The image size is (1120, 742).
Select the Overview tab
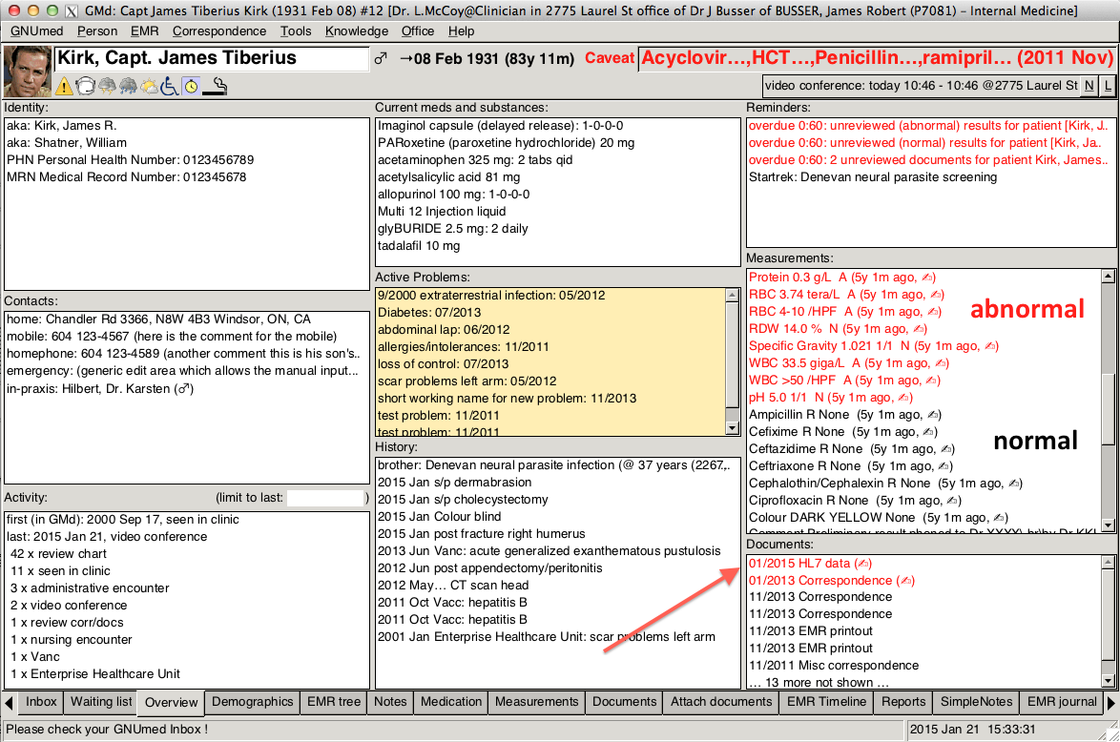pos(171,703)
